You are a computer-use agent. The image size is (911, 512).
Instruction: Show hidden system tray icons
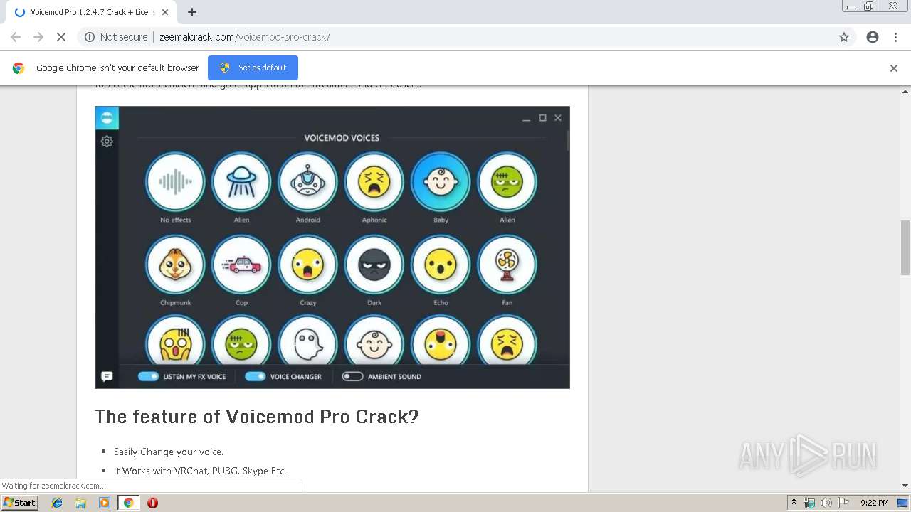794,502
